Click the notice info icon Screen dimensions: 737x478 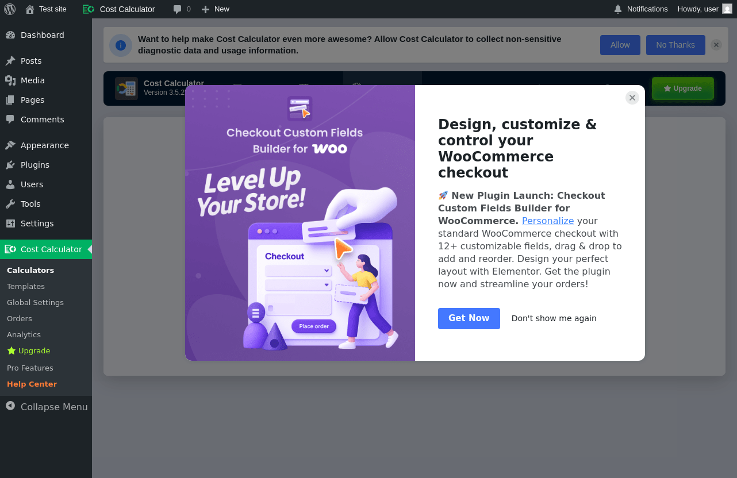121,45
